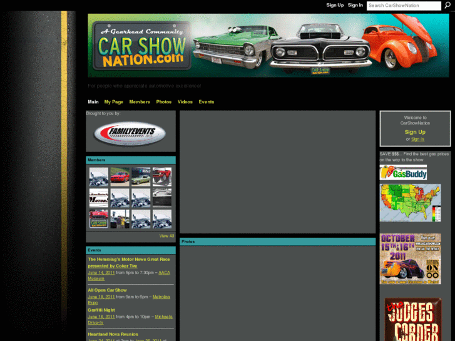Go to the Main tab
Viewport: 455px width, 341px height.
pyautogui.click(x=93, y=102)
